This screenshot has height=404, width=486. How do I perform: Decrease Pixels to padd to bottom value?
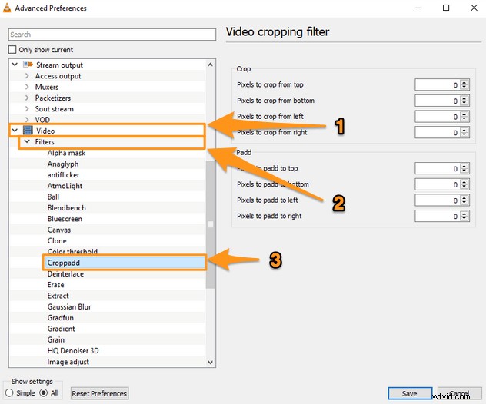(464, 187)
